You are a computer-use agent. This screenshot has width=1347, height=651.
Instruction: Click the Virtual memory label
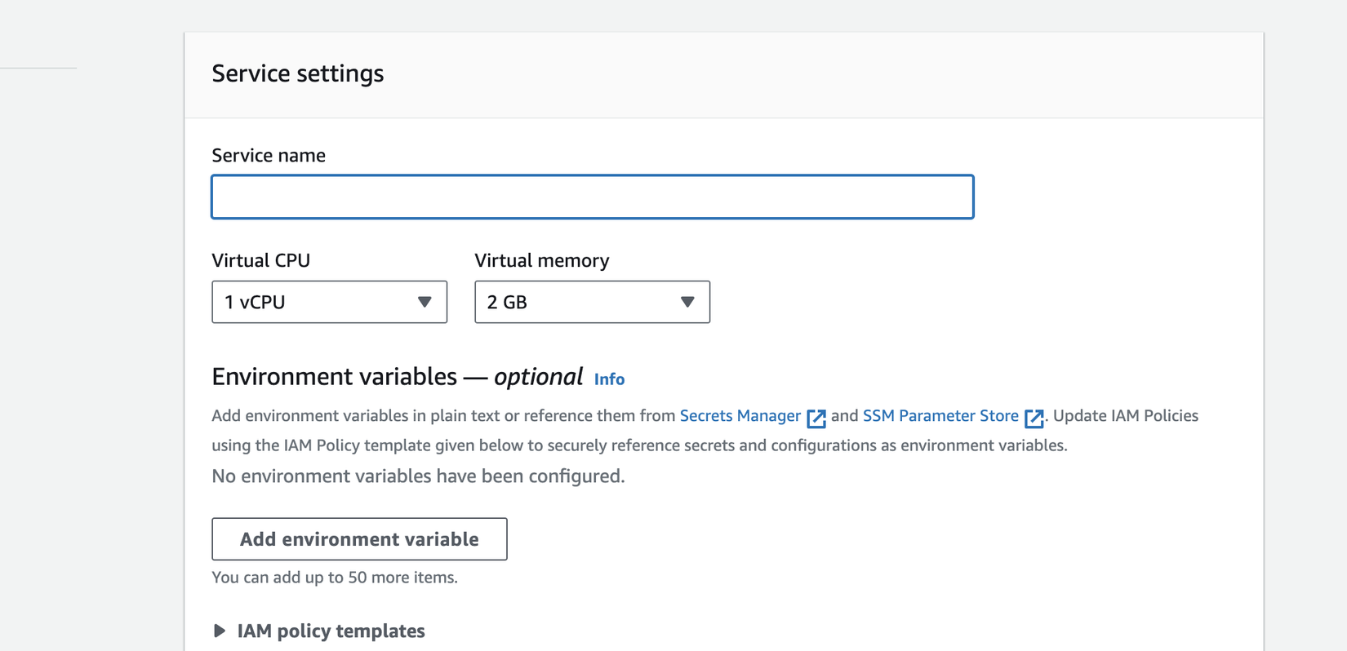(541, 260)
